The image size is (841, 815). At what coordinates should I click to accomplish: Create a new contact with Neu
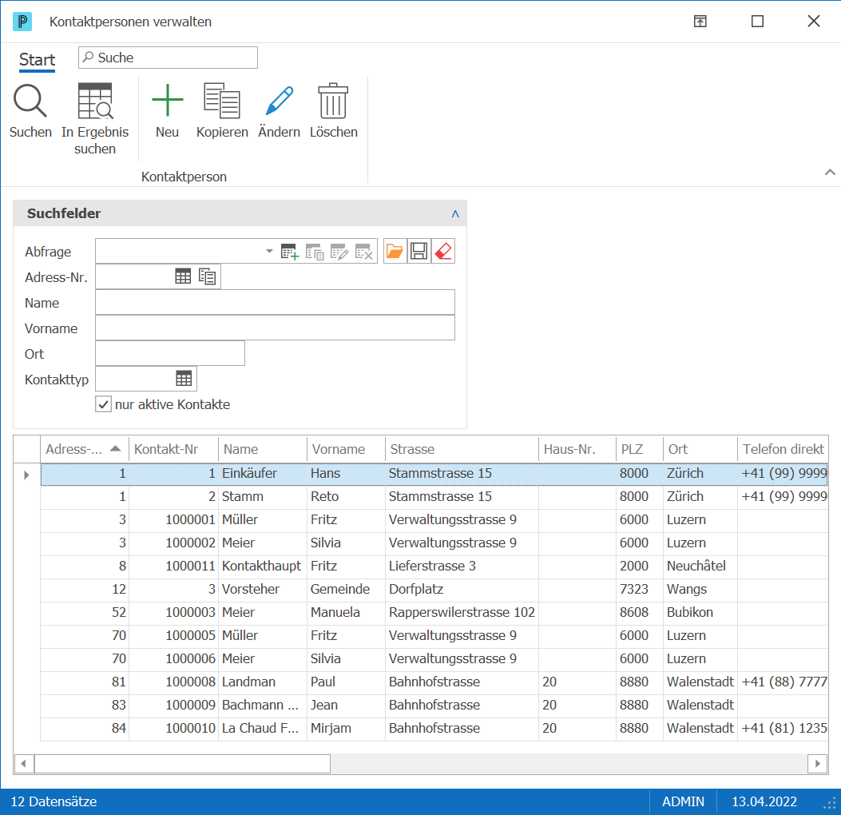pyautogui.click(x=168, y=111)
